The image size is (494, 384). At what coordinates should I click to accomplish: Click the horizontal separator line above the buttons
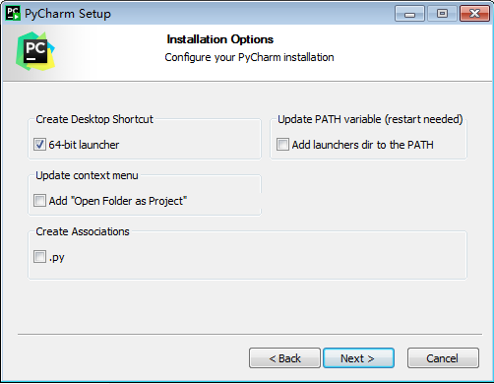pos(250,335)
